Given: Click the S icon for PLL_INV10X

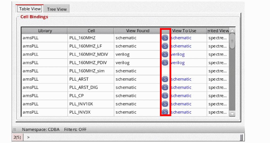Looking at the screenshot, I should (x=165, y=104).
